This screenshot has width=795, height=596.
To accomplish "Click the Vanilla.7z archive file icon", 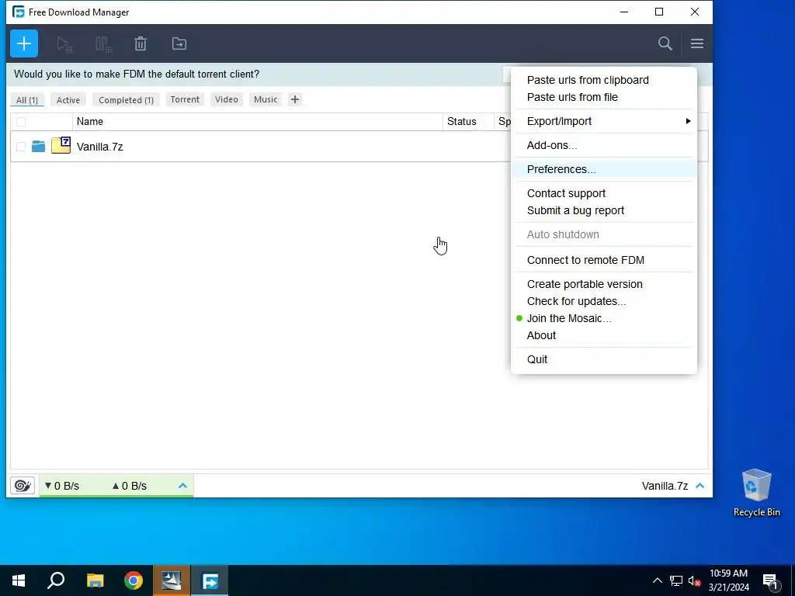I will coord(61,145).
